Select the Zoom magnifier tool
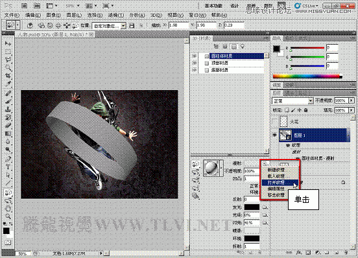The width and height of the screenshot is (358, 258). tap(8, 216)
